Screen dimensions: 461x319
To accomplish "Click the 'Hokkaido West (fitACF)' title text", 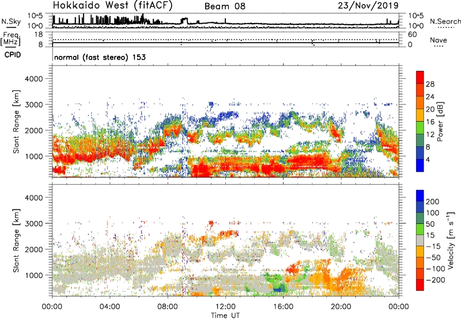I will [112, 6].
